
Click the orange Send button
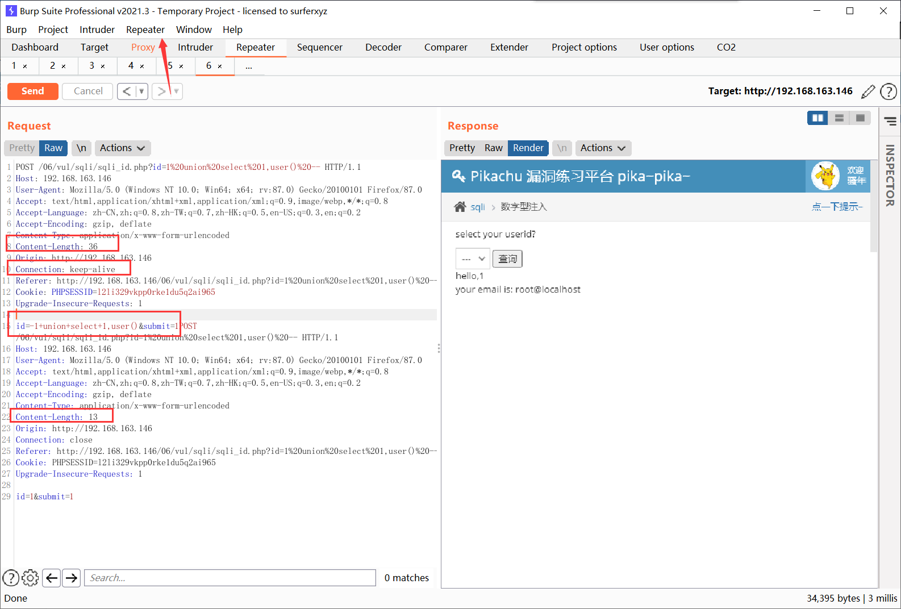pyautogui.click(x=32, y=91)
